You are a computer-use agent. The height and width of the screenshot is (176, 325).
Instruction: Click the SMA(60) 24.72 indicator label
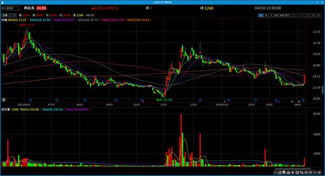pyautogui.click(x=88, y=20)
